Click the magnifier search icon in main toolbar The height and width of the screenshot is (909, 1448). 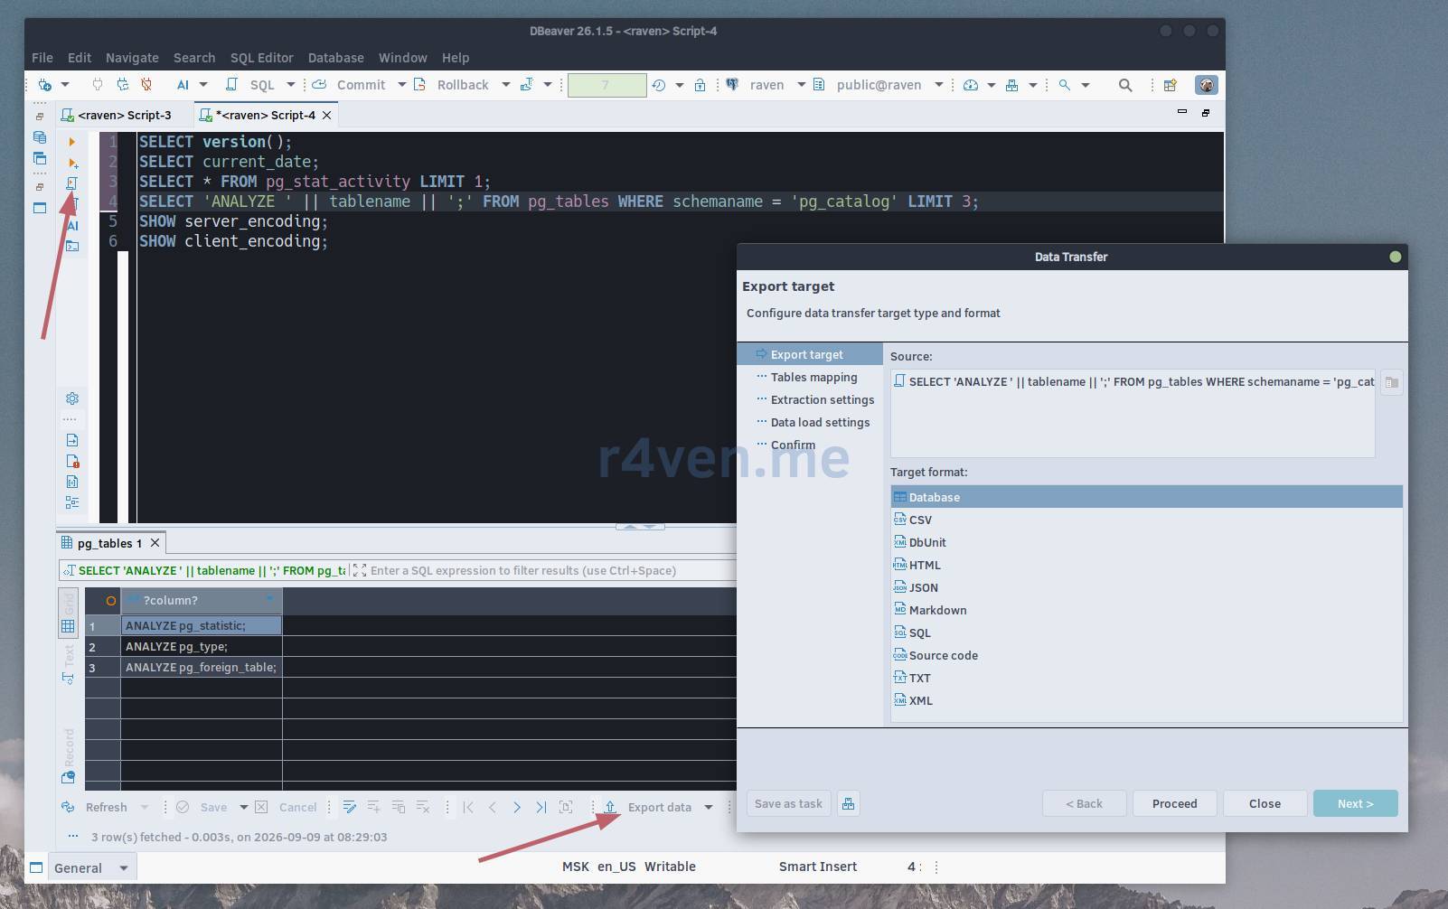click(x=1125, y=85)
